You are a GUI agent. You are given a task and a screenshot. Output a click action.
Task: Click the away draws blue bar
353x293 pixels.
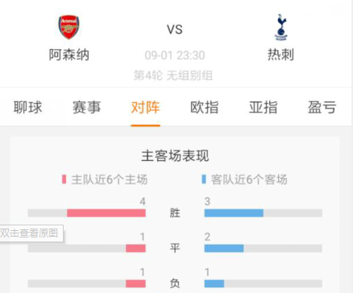click(224, 248)
